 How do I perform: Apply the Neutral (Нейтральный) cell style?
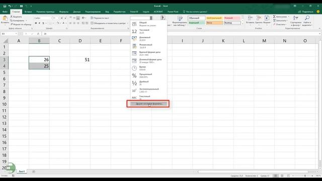click(214, 18)
